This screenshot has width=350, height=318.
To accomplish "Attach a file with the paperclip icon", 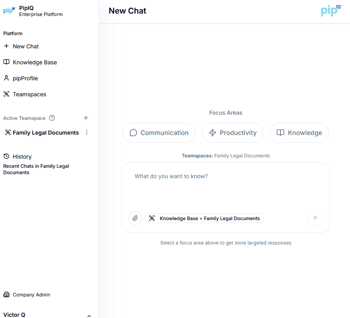I will pyautogui.click(x=135, y=218).
